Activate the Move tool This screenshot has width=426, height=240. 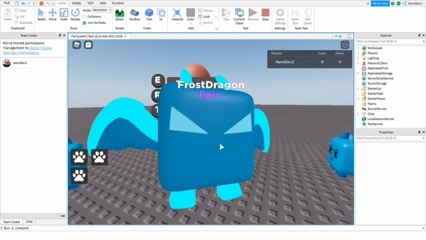(53, 15)
